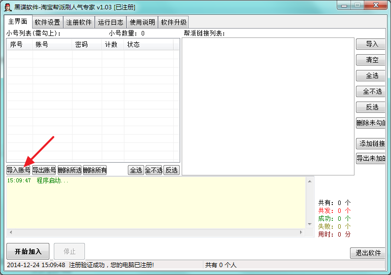Image resolution: width=391 pixels, height=275 pixels.
Task: Click 导入 beside the link list
Action: 371,44
